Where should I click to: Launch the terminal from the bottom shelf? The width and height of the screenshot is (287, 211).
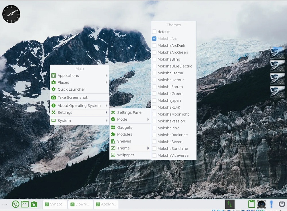pos(25,204)
